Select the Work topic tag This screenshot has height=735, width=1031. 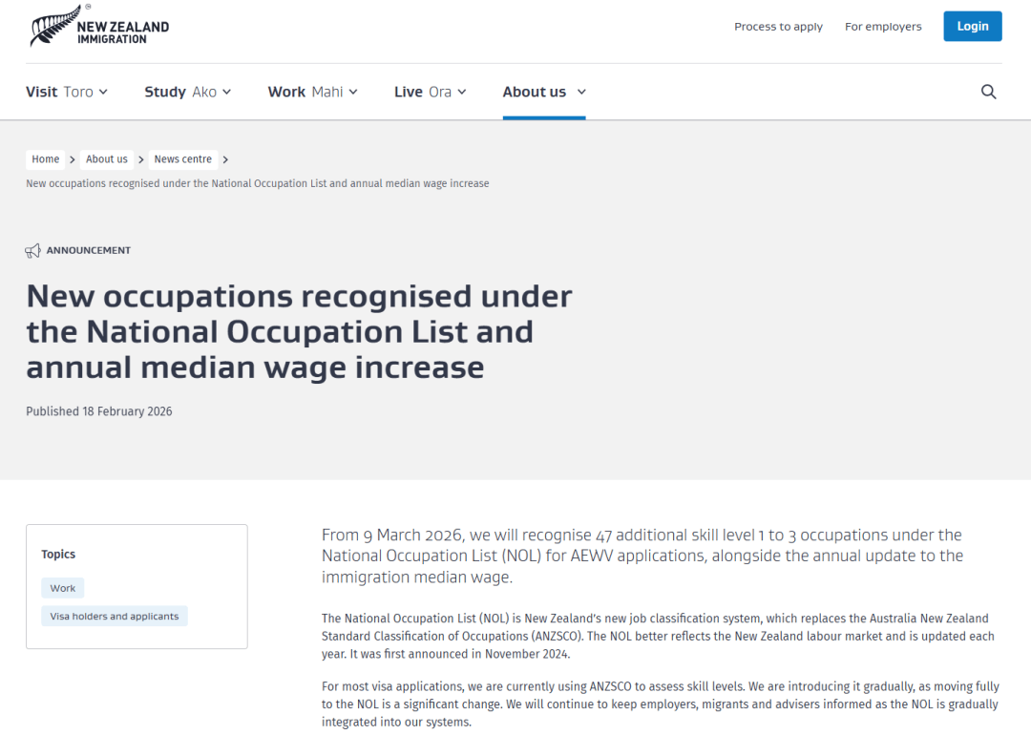[63, 588]
